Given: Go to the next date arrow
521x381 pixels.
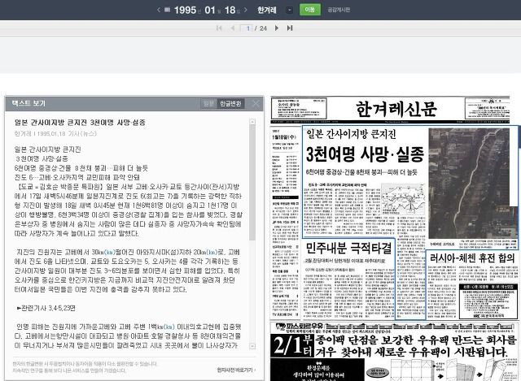Looking at the screenshot, I should (x=246, y=10).
